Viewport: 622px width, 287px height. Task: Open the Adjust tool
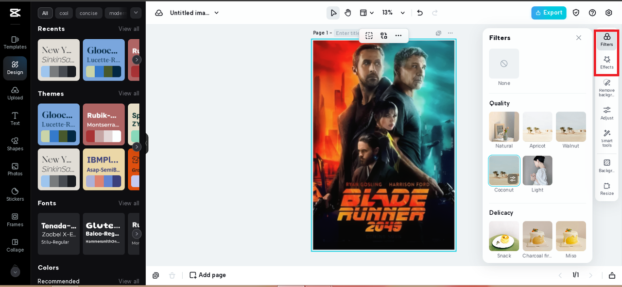click(x=607, y=113)
